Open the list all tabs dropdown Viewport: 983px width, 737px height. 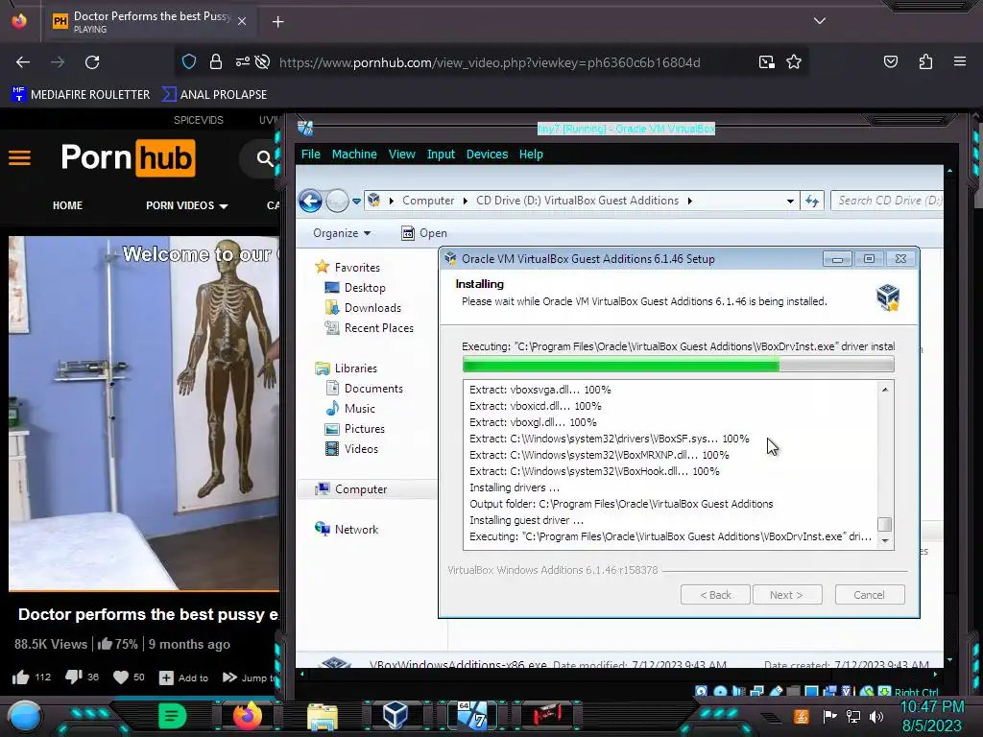(820, 21)
